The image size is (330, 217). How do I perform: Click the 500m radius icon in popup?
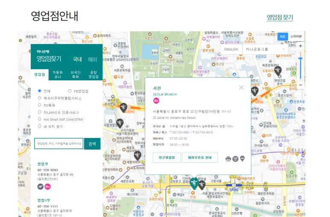pyautogui.click(x=235, y=158)
